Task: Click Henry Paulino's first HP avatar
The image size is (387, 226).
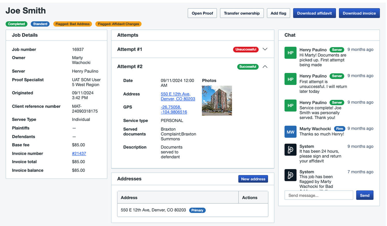Action: click(x=290, y=53)
